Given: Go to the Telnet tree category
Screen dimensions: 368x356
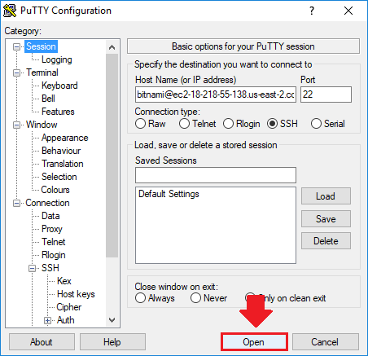Looking at the screenshot, I should click(54, 242).
